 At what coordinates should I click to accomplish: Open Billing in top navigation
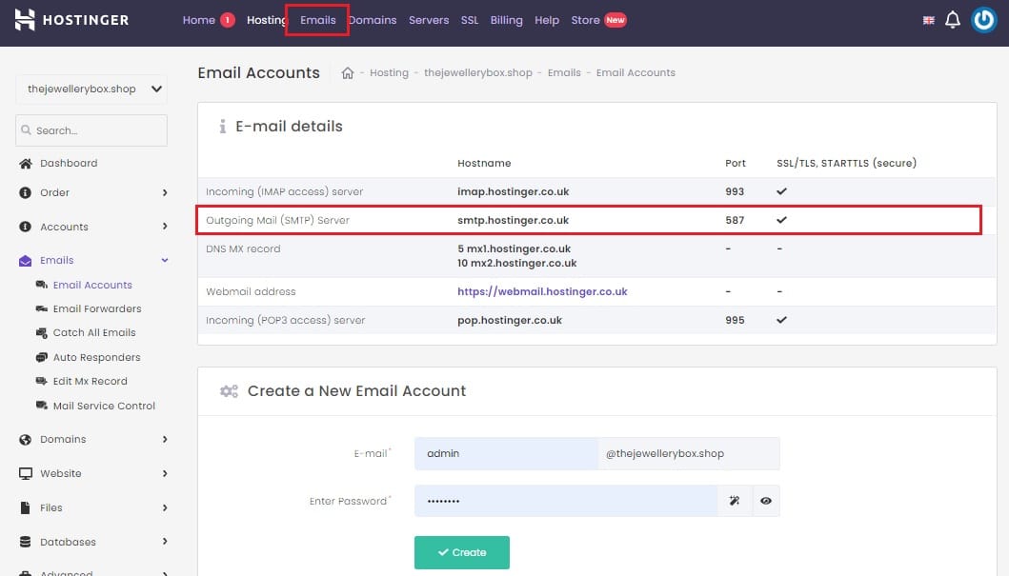507,20
